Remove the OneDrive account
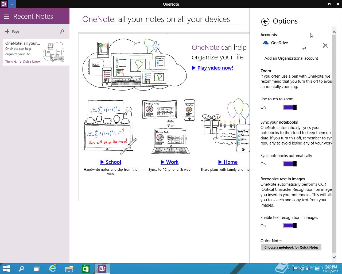 [x=325, y=45]
